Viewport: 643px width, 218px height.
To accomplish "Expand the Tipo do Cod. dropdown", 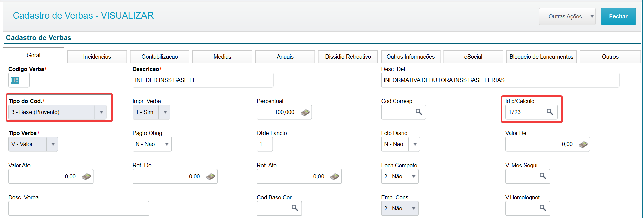I will tap(101, 112).
